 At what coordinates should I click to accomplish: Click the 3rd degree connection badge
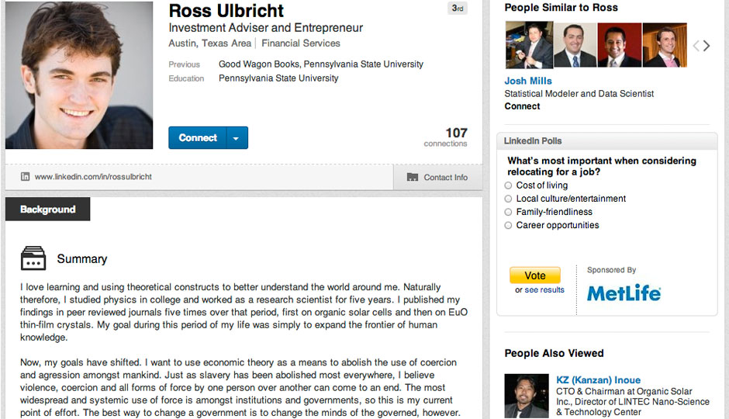[458, 9]
